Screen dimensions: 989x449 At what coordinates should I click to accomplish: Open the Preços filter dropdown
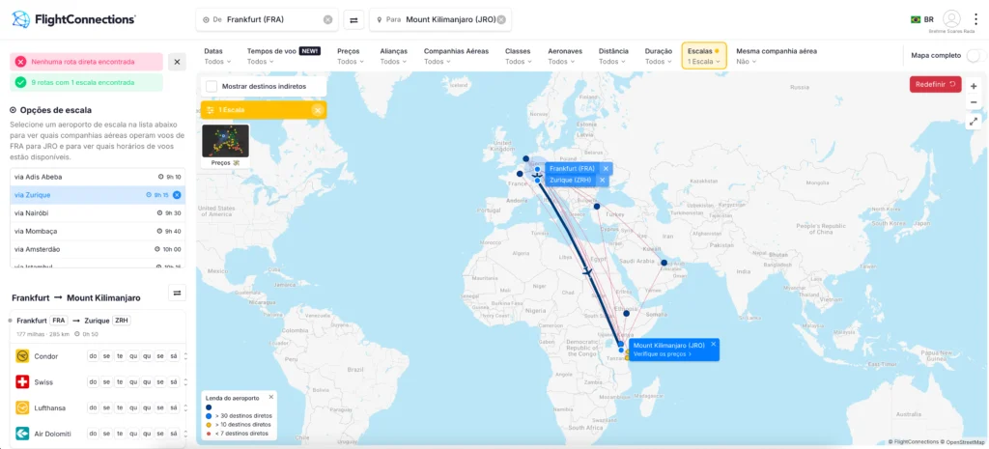tap(350, 56)
